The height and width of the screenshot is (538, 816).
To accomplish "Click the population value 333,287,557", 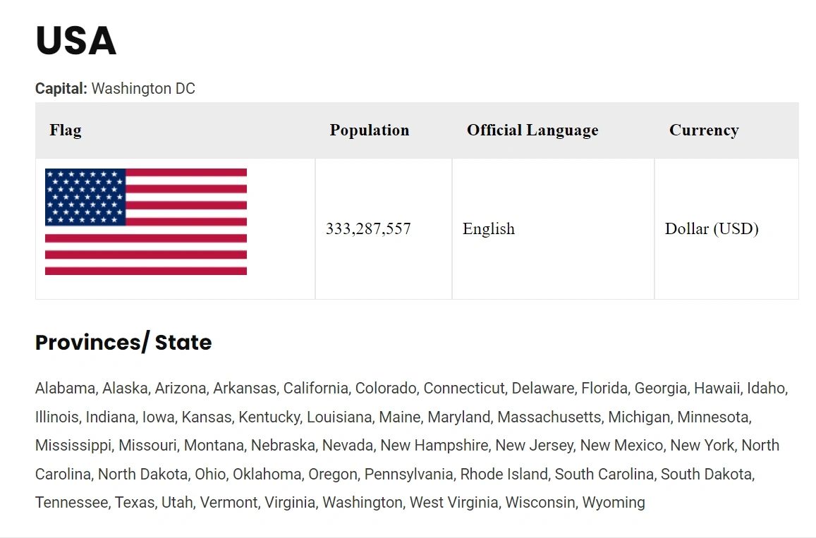I will (x=368, y=228).
